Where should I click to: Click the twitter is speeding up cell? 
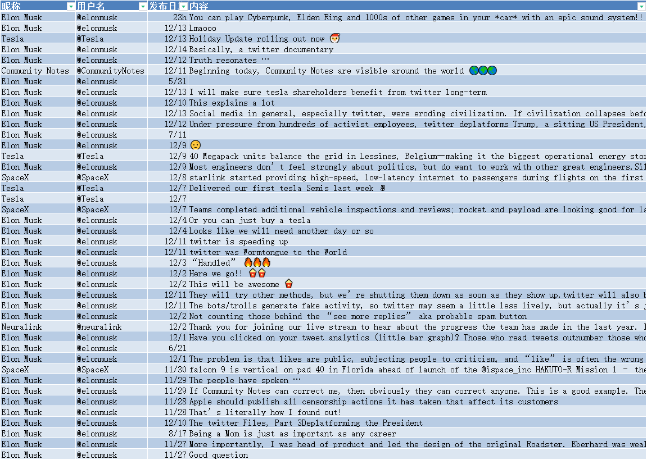417,242
